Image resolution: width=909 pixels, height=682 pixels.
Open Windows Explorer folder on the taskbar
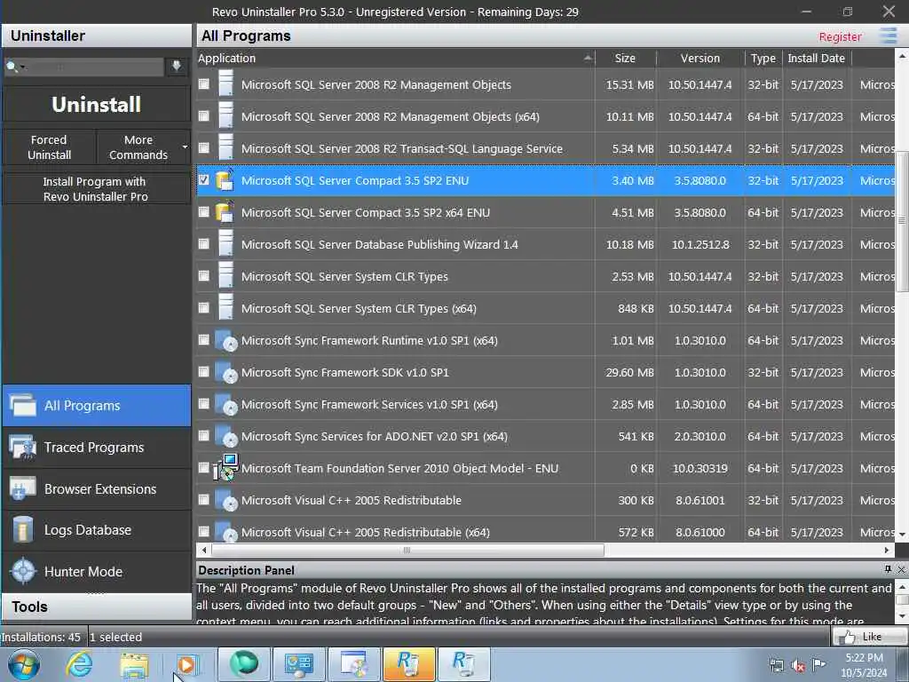tap(135, 664)
